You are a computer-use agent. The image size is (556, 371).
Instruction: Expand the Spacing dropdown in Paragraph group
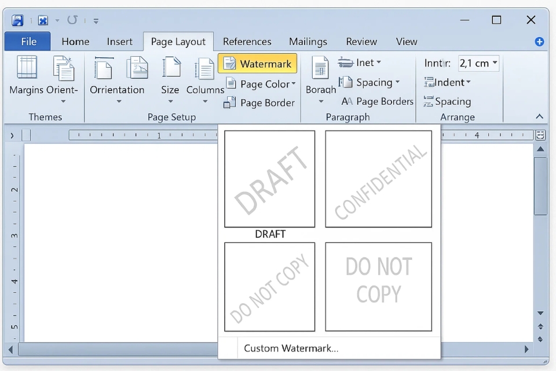coord(397,82)
